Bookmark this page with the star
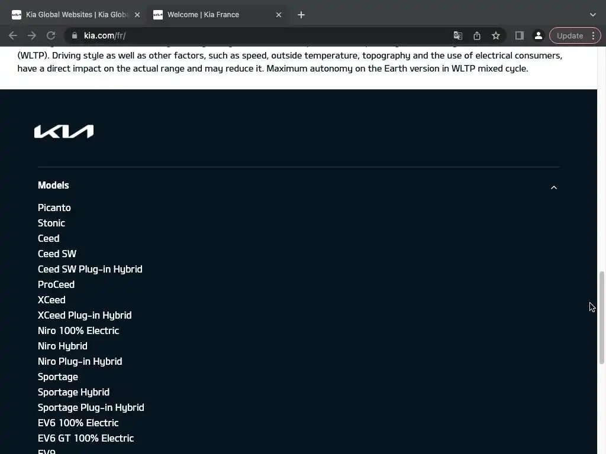Screen dimensions: 606x454 pyautogui.click(x=496, y=35)
